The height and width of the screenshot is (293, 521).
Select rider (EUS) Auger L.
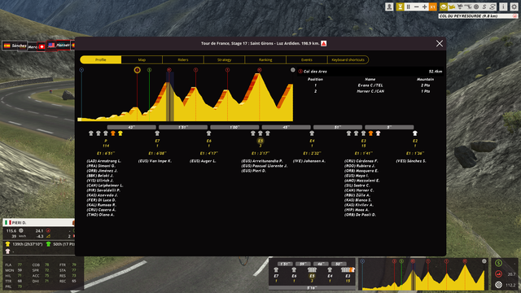(203, 161)
